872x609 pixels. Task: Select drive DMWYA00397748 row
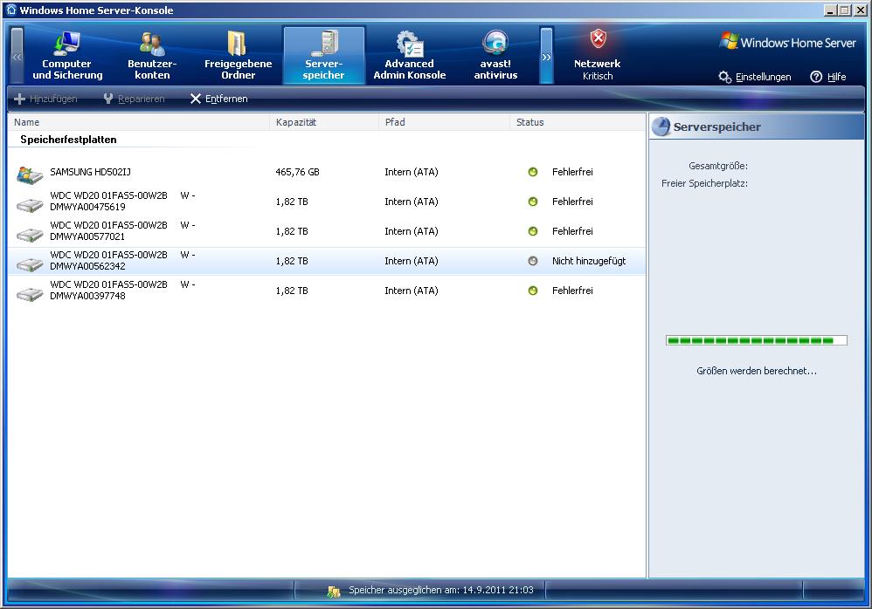tap(327, 291)
